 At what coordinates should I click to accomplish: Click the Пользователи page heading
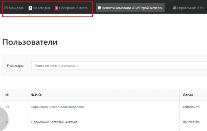pyautogui.click(x=30, y=42)
